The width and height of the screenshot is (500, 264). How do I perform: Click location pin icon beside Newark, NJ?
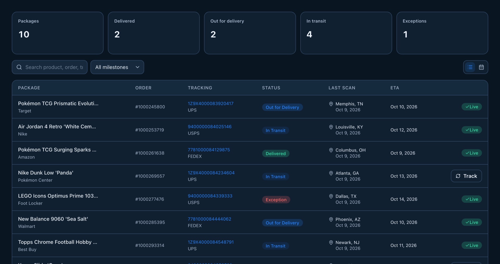point(331,243)
